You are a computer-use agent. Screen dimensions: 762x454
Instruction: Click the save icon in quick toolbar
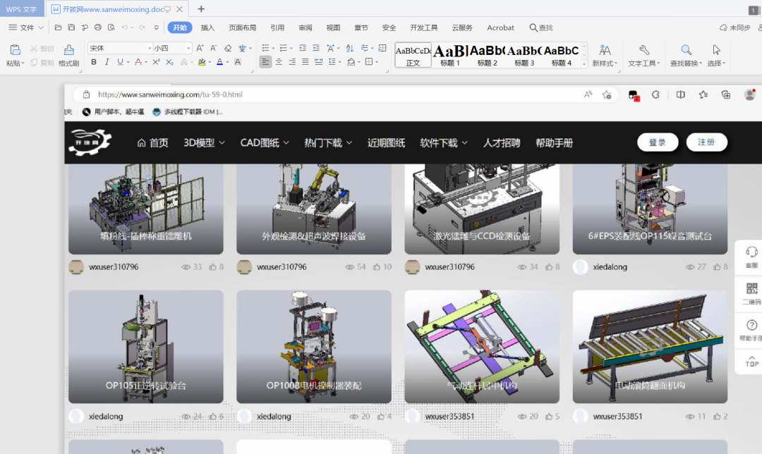coord(71,27)
